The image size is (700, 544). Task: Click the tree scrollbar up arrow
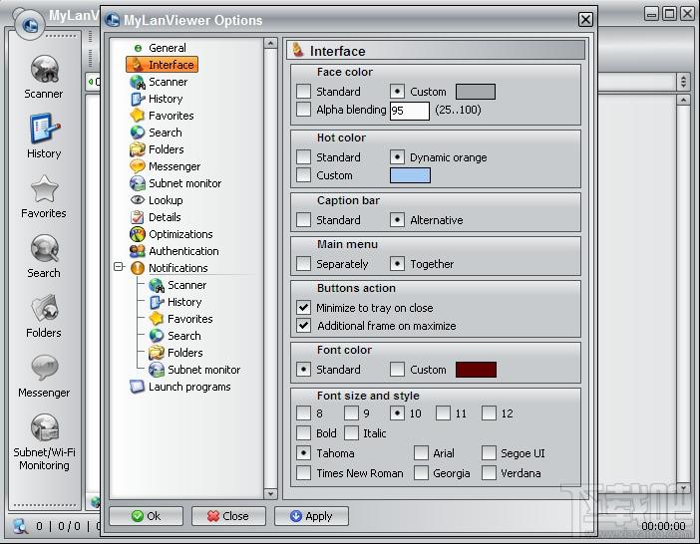click(270, 44)
